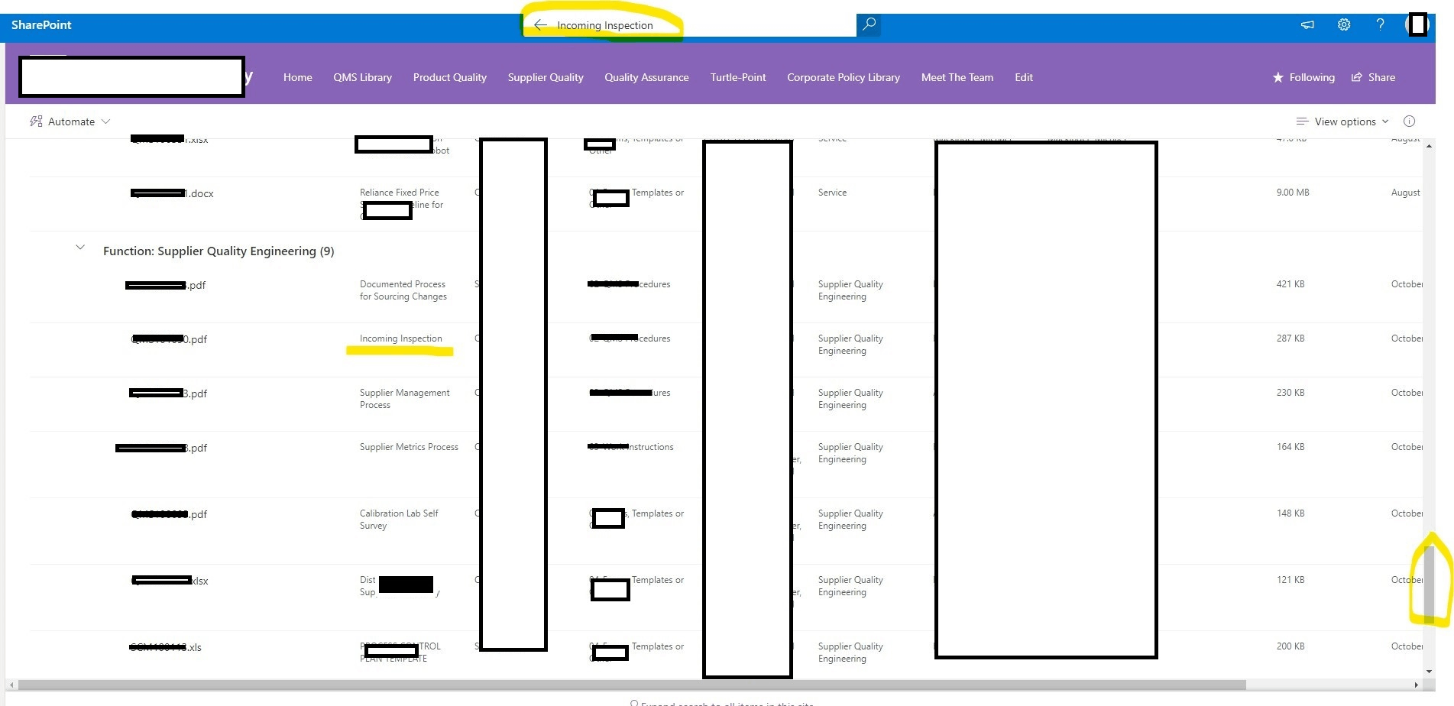Go to Home in site navigation
The width and height of the screenshot is (1454, 706).
pyautogui.click(x=297, y=77)
